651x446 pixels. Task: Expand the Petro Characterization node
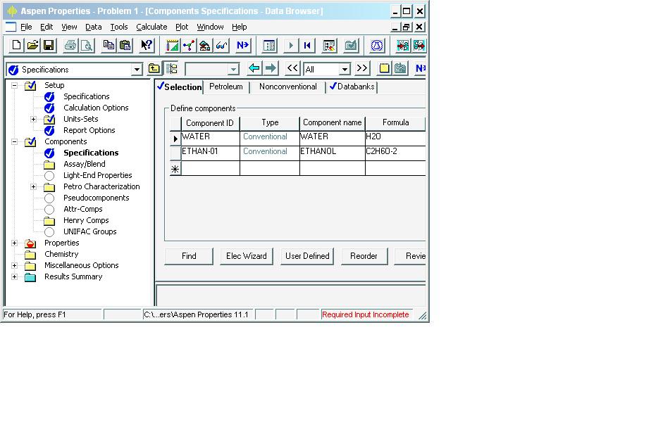[x=34, y=186]
